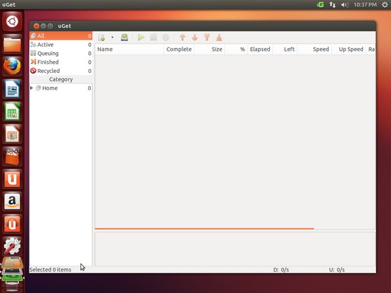The height and width of the screenshot is (293, 391).
Task: Click the pause download icon
Action: 154,38
